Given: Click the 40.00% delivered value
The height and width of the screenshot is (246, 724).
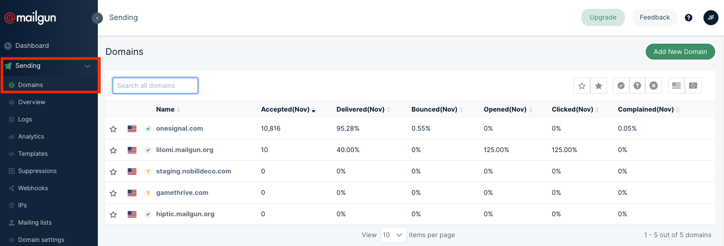Looking at the screenshot, I should click(348, 150).
